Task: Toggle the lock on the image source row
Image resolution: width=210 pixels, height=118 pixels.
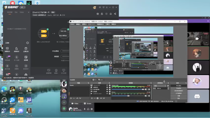Action: [x=109, y=85]
